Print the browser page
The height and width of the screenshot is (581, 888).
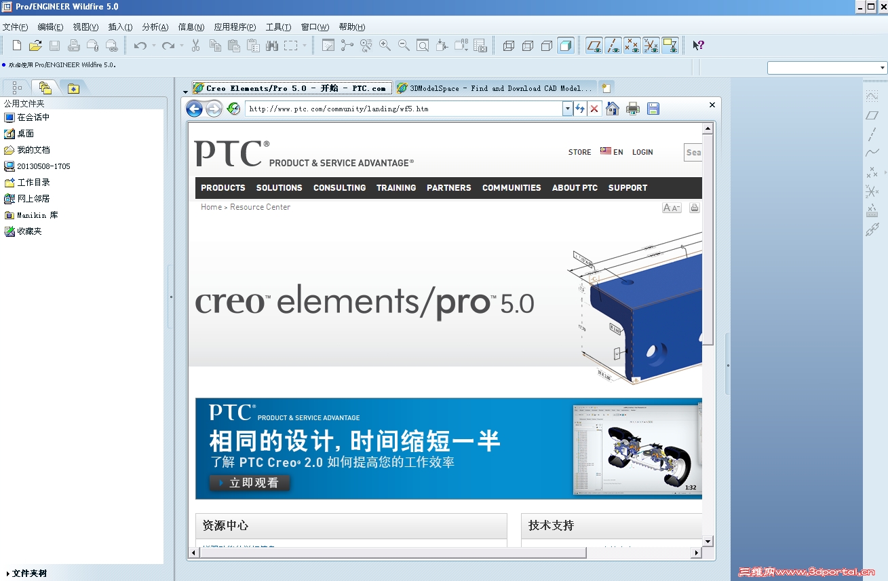point(633,109)
